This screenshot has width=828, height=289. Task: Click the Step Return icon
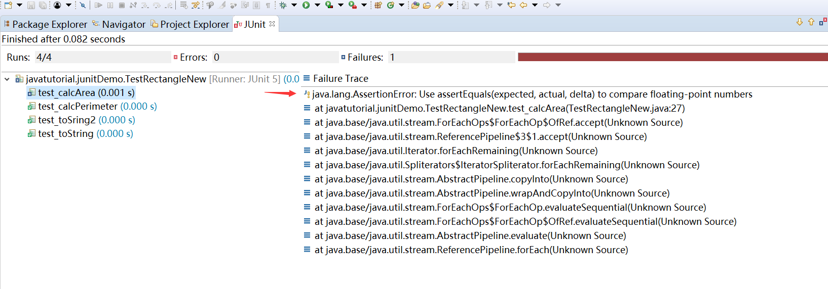pos(169,5)
